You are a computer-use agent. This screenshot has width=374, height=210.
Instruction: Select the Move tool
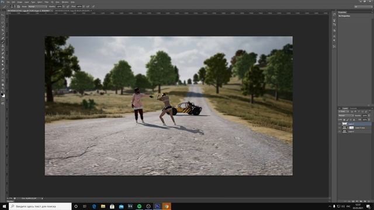point(3,15)
